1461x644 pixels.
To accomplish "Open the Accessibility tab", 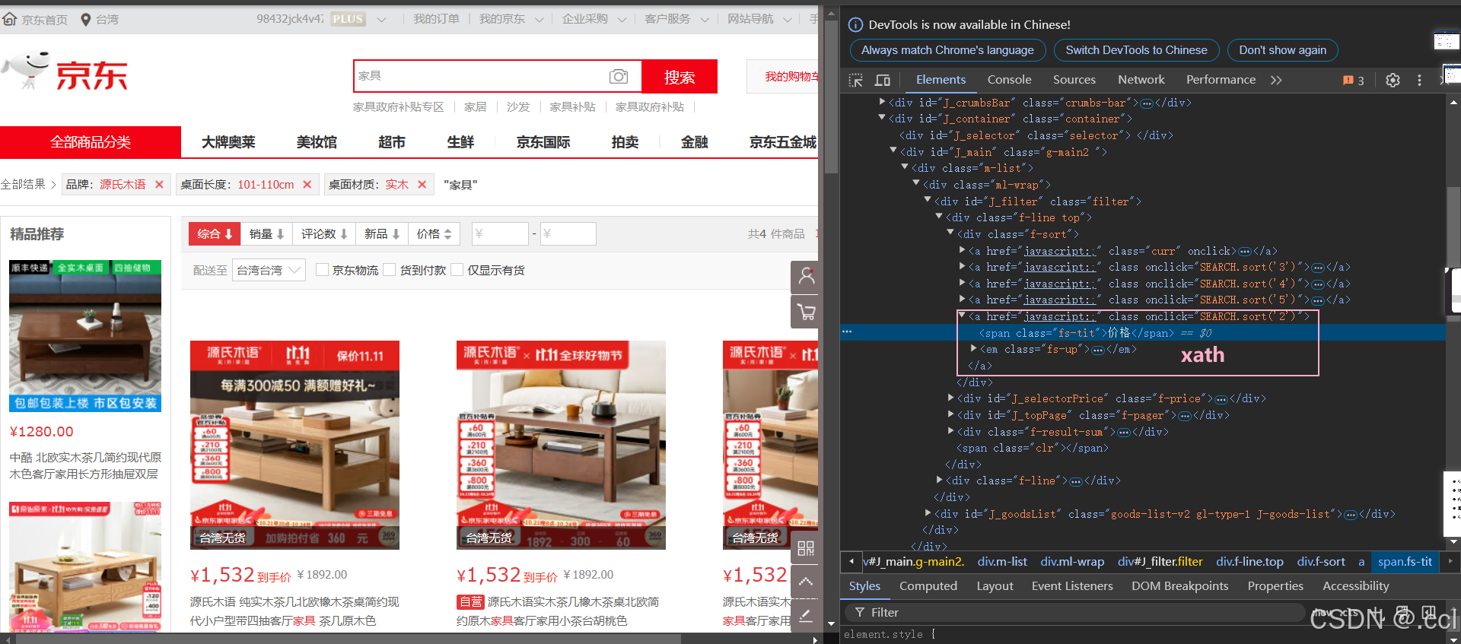I will click(x=1355, y=586).
